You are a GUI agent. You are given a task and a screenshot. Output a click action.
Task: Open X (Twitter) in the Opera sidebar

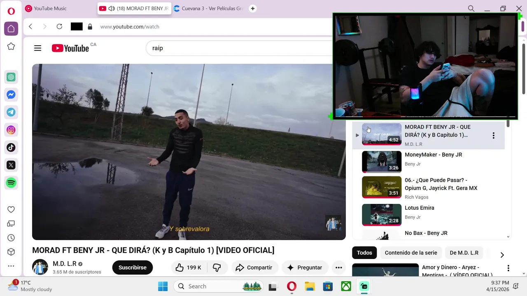[x=11, y=165]
